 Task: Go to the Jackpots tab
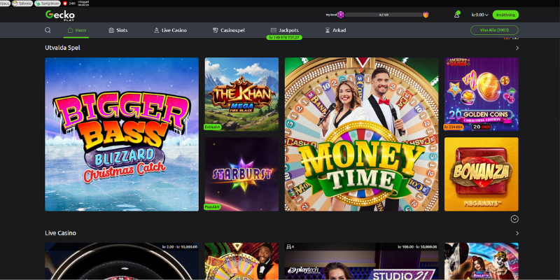tap(284, 31)
